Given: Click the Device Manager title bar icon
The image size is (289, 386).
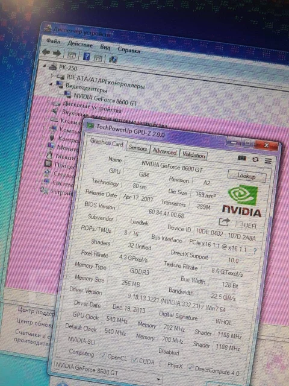Looking at the screenshot, I should pyautogui.click(x=47, y=28).
